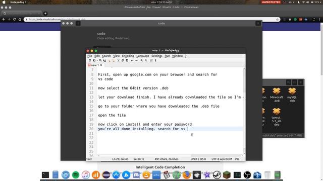Open the Edit menu in Notepadqq
The height and width of the screenshot is (181, 323).
[97, 56]
